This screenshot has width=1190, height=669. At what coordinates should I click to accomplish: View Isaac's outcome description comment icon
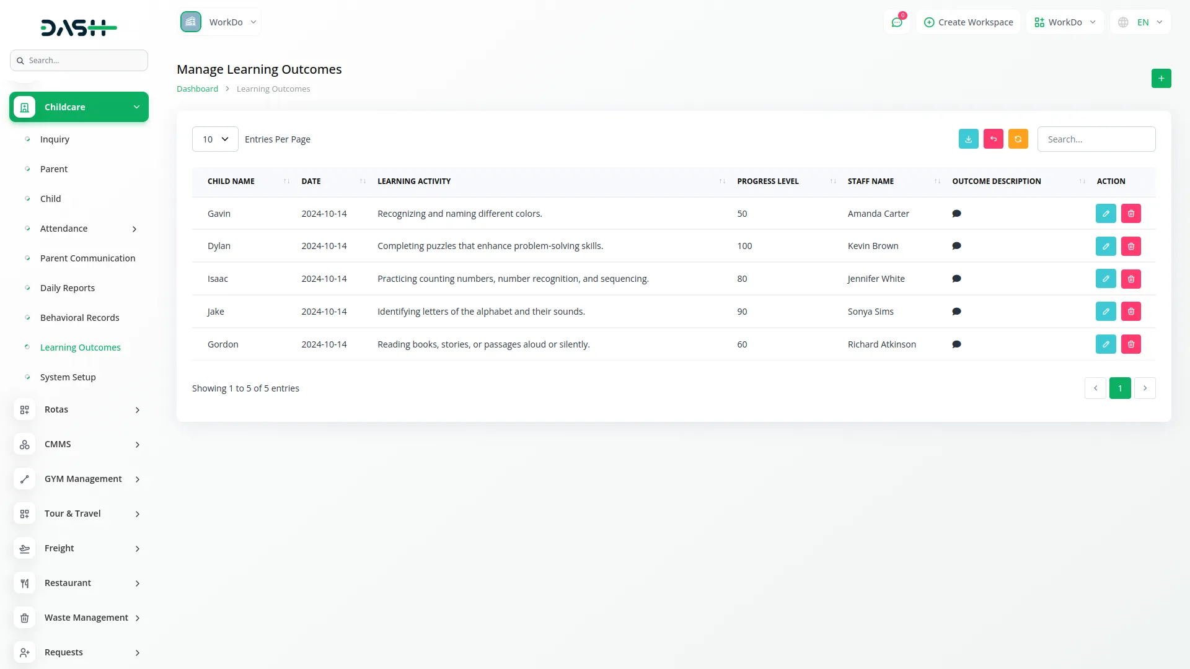tap(956, 279)
